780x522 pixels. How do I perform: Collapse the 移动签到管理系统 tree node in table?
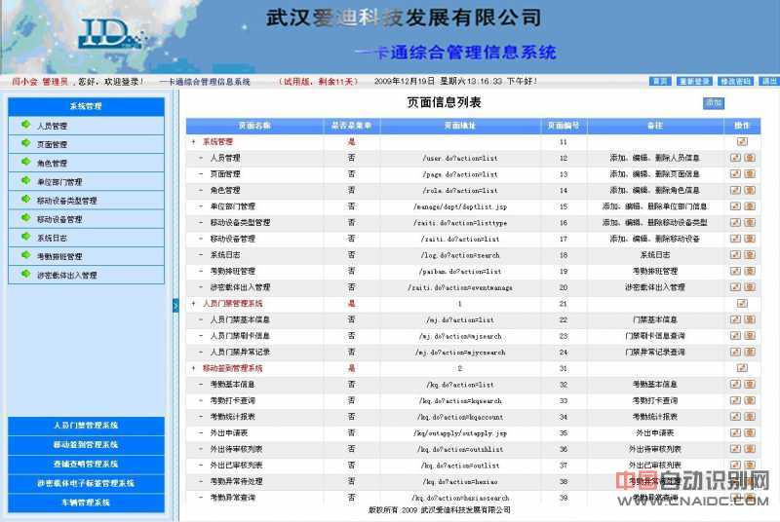[193, 368]
